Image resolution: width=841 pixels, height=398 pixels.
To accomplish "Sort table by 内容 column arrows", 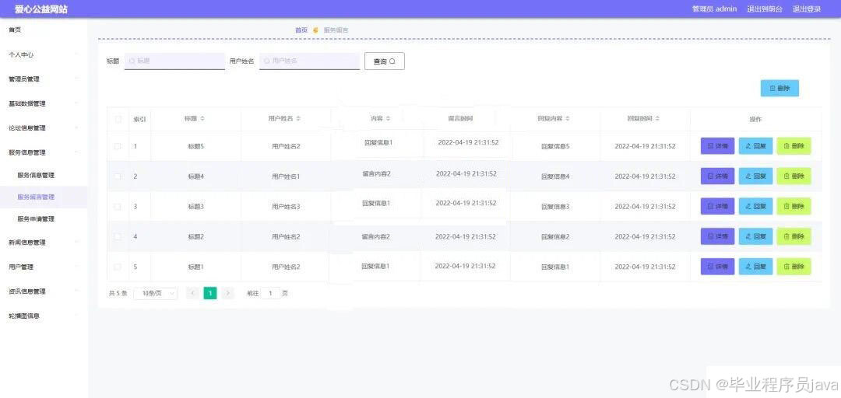I will click(388, 118).
